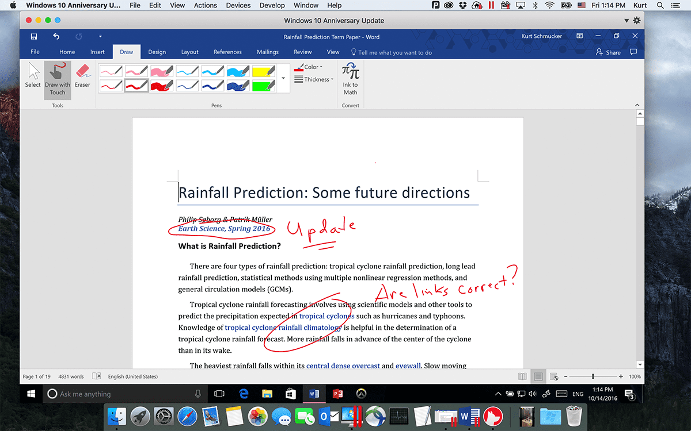Click the proofing errors status icon
The image size is (691, 431).
(97, 376)
